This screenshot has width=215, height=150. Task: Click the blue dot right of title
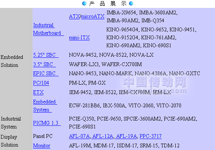pyautogui.click(x=131, y=3)
